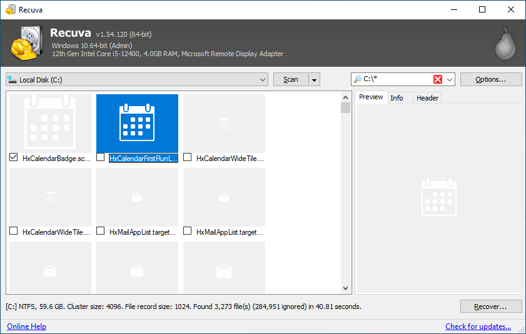This screenshot has width=526, height=334.
Task: Click the Recuva title bar app icon
Action: click(11, 9)
